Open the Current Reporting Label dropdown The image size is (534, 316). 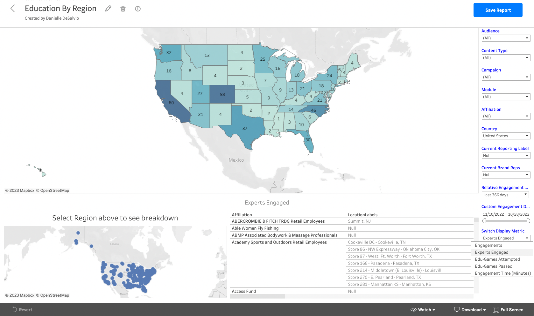tap(506, 156)
